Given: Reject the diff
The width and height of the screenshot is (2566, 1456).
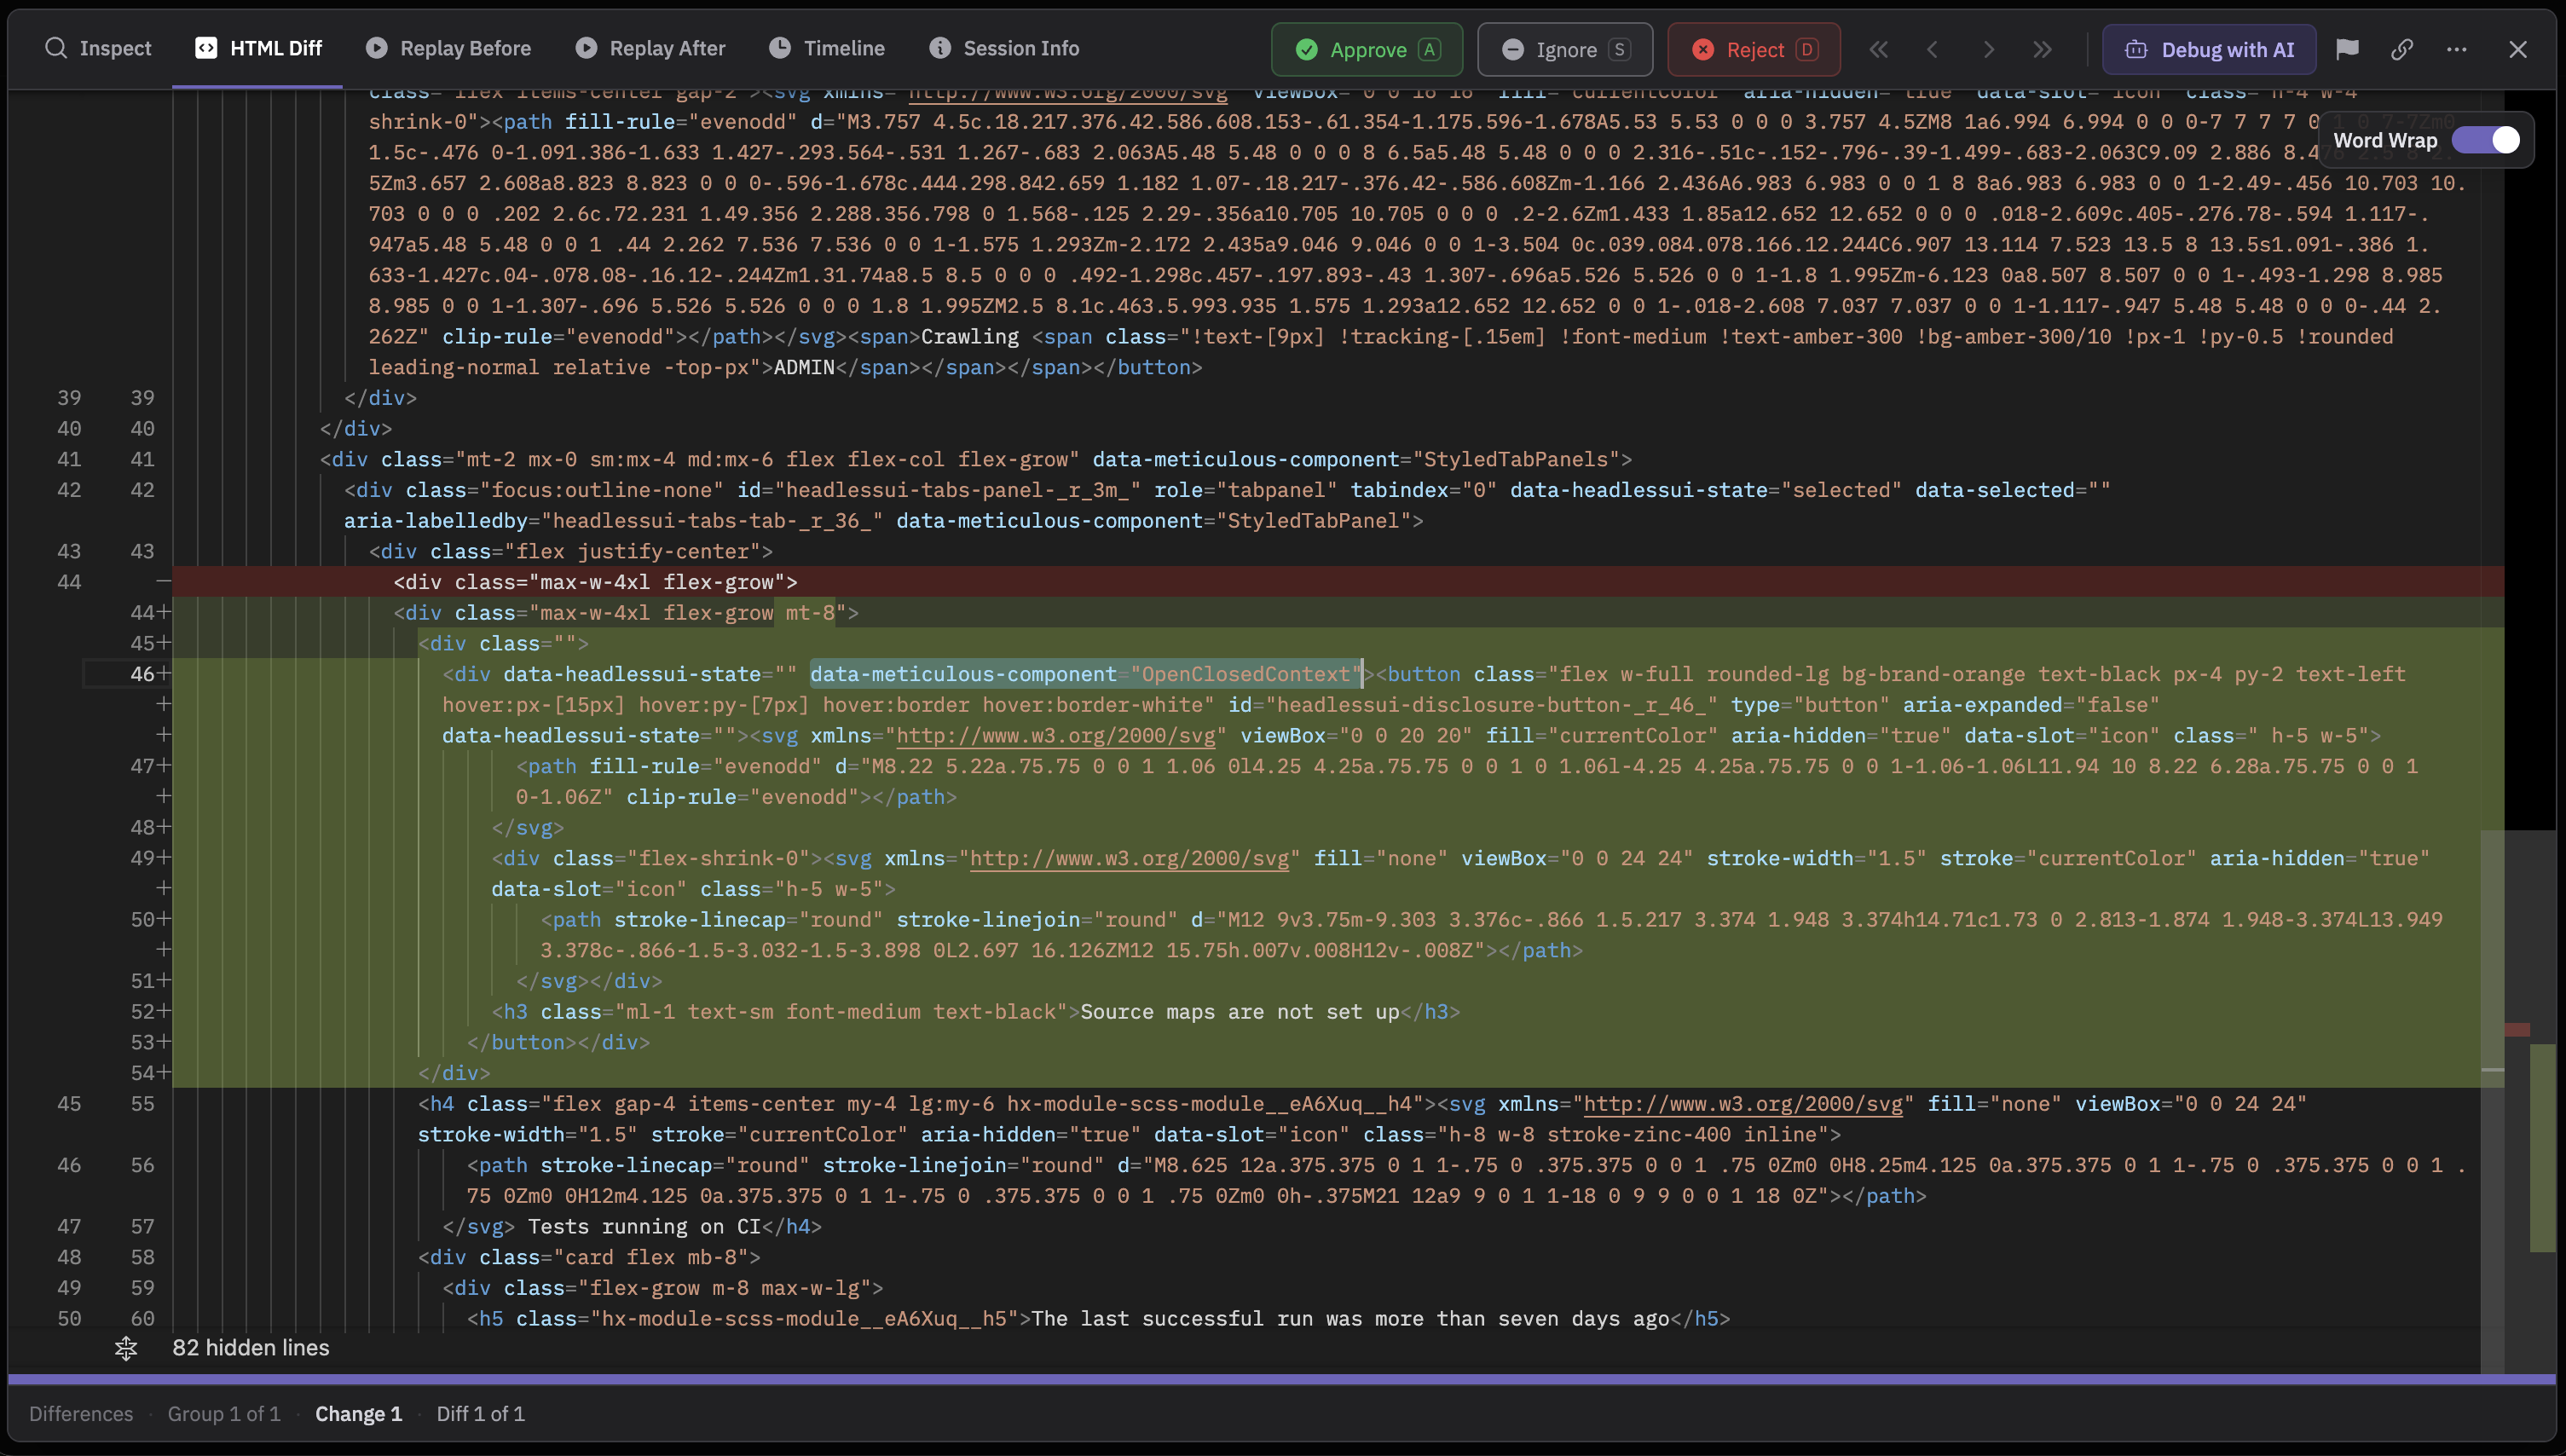Looking at the screenshot, I should pos(1754,50).
